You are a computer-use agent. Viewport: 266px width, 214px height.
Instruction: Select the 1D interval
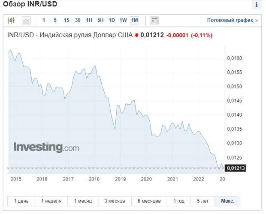(x=112, y=20)
